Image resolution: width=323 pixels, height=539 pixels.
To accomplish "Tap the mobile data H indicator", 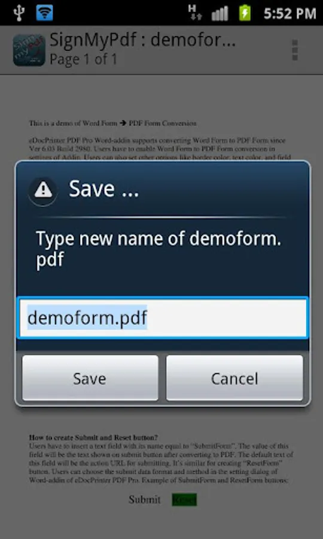I will click(x=194, y=13).
